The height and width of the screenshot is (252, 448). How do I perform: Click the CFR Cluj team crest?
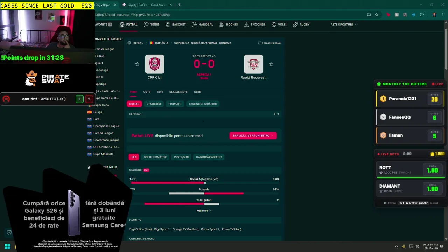(155, 64)
